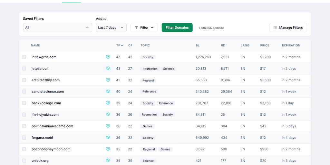Open Manage Filters
The height and width of the screenshot is (165, 330).
288,28
